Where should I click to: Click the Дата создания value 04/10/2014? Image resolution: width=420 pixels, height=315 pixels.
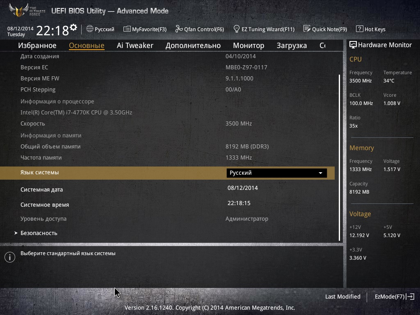(x=240, y=56)
